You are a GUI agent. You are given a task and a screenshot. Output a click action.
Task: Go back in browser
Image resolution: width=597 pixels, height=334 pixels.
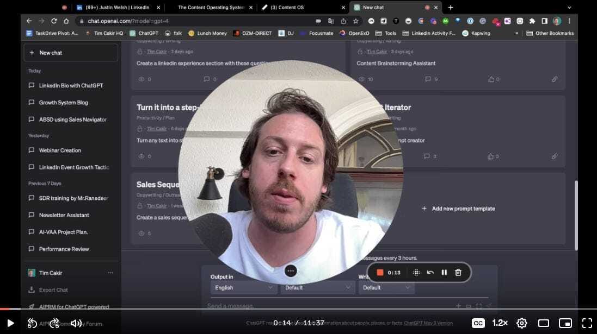[x=29, y=21]
